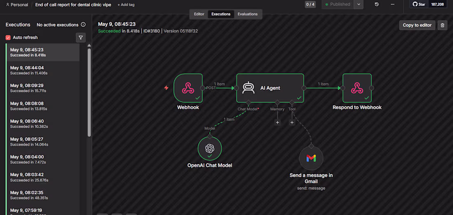Image resolution: width=453 pixels, height=215 pixels.
Task: Click the workflow name title
Action: click(73, 5)
